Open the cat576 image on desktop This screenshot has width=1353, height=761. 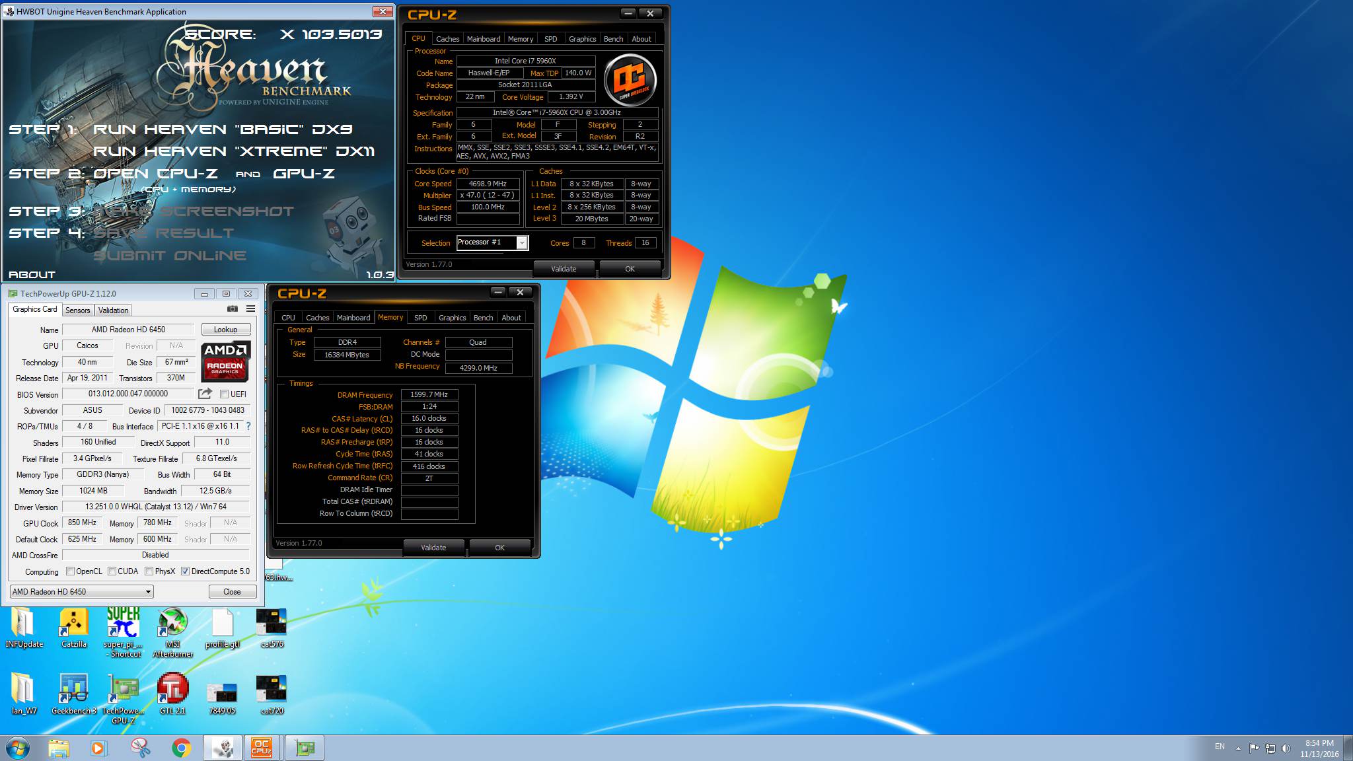tap(272, 628)
